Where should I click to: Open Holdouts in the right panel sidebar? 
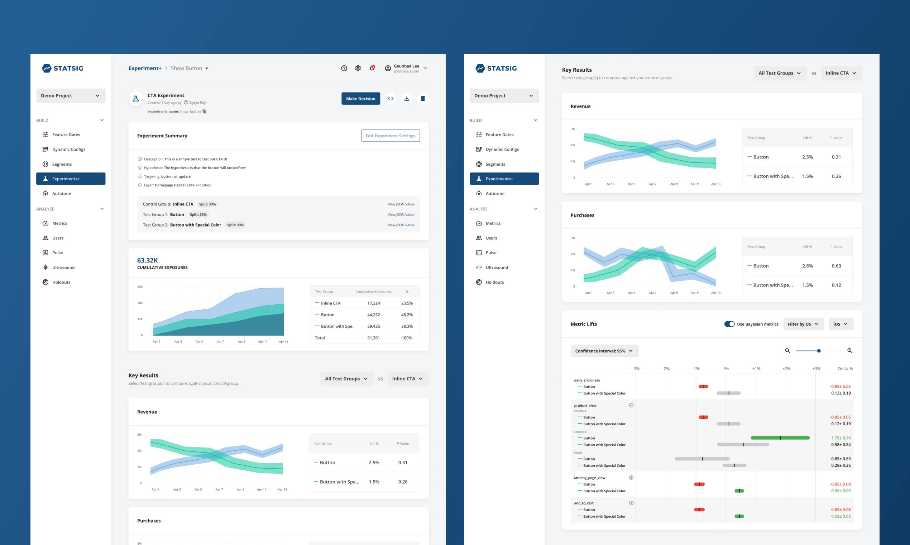click(x=504, y=282)
